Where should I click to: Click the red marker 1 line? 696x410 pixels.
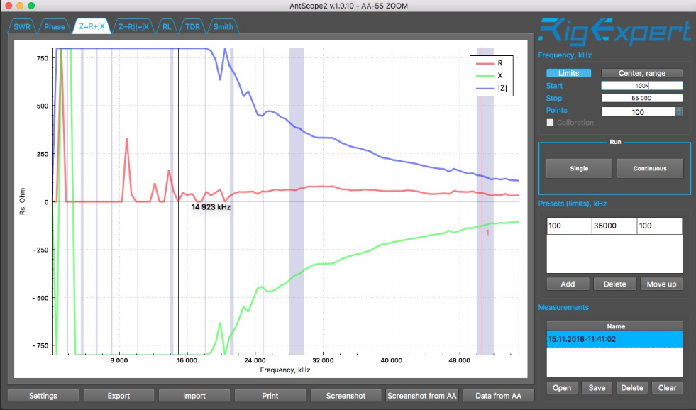tap(482, 199)
